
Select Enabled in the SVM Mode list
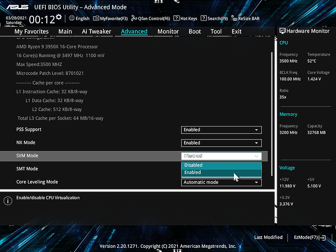(x=221, y=173)
